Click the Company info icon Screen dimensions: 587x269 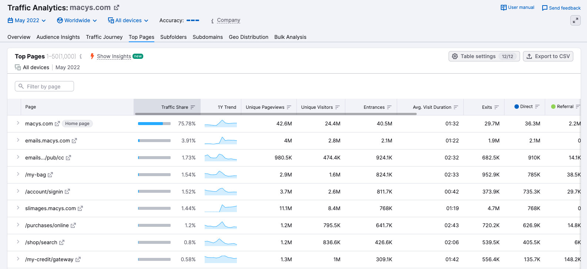pos(212,21)
